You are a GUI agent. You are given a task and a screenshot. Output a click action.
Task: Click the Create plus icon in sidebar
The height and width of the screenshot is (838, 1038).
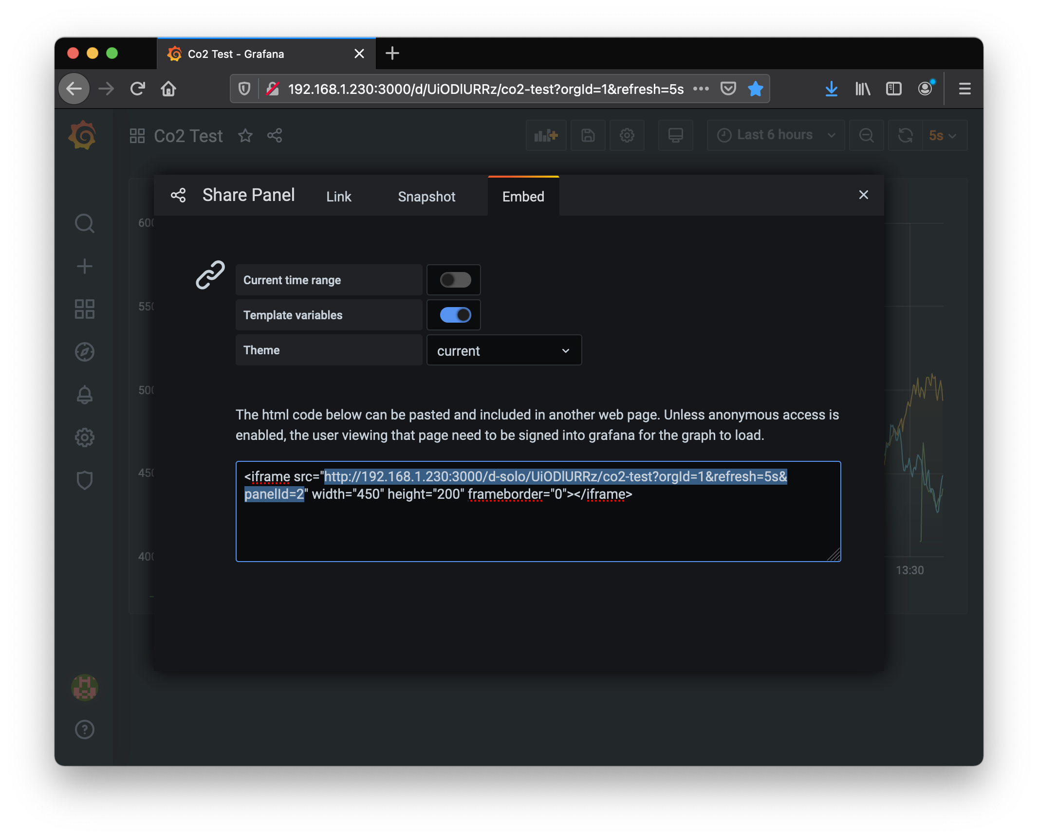click(84, 266)
